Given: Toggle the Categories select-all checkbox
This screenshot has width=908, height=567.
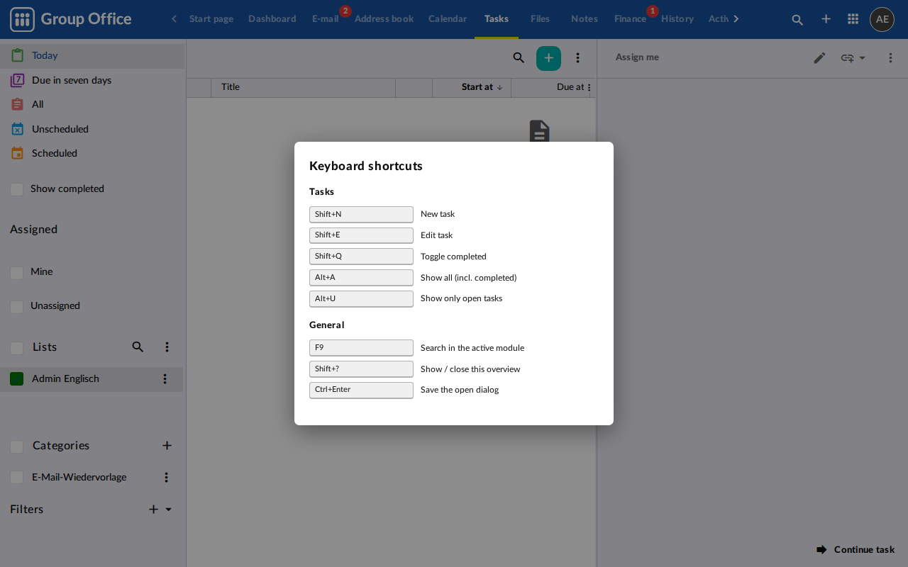Looking at the screenshot, I should 17,447.
